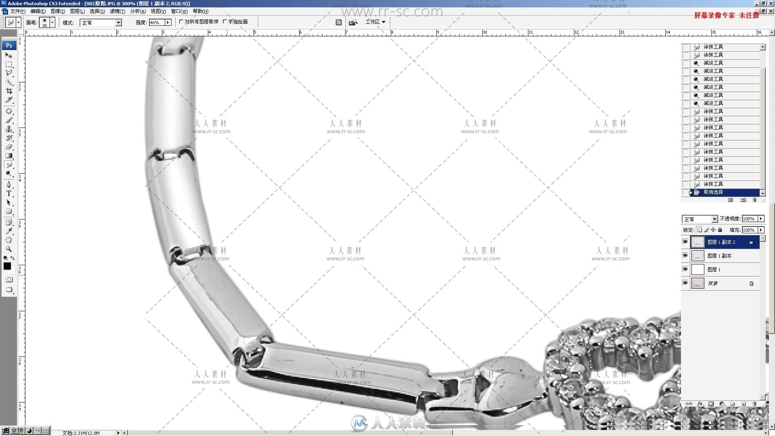The height and width of the screenshot is (436, 775).
Task: Toggle lock transparent pixels
Action: tap(700, 230)
